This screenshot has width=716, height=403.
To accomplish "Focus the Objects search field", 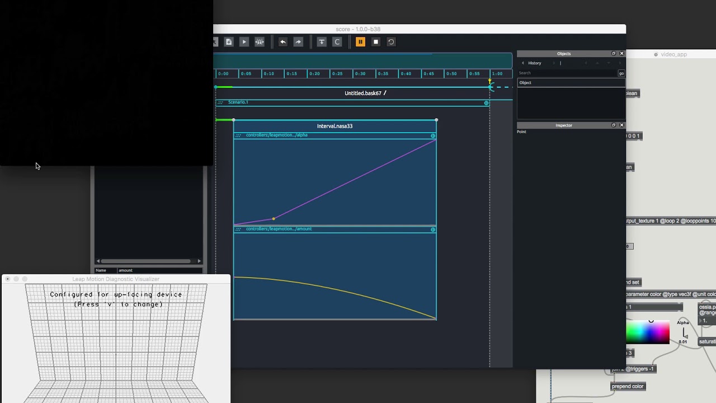I will pos(567,73).
